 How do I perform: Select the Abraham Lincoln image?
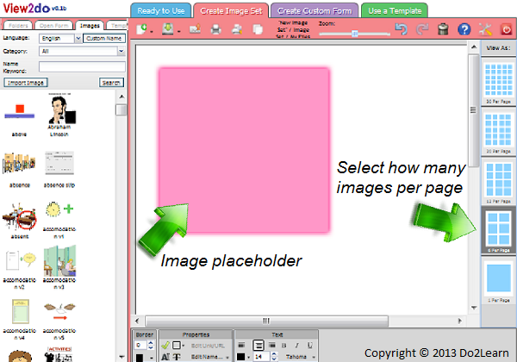(59, 110)
